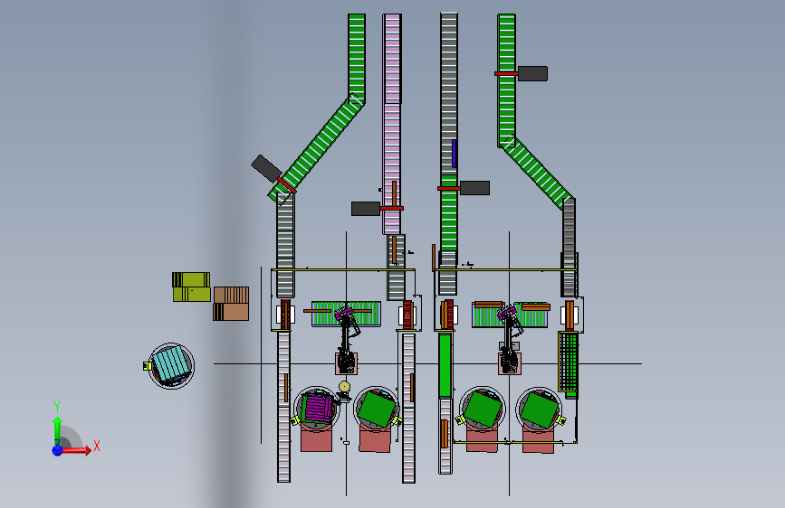Select the red stop bar on the far-right green conveyor
Viewport: 785px width, 508px height.
pyautogui.click(x=506, y=73)
